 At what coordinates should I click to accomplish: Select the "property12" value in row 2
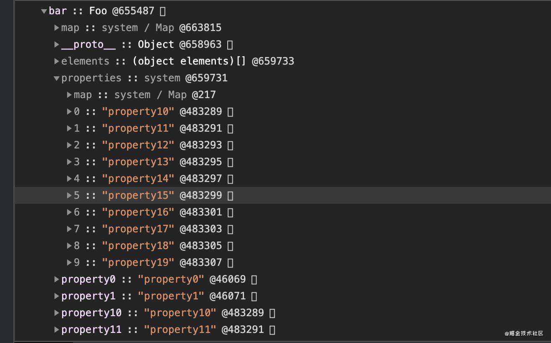[138, 145]
